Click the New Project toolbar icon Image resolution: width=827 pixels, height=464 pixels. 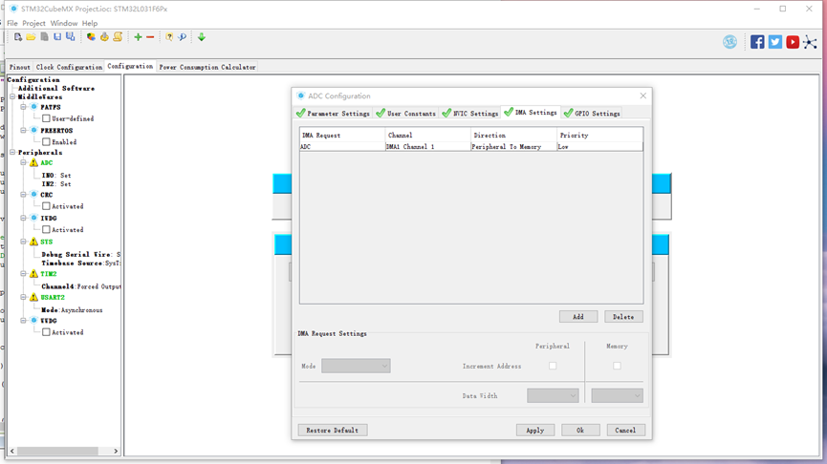(18, 37)
